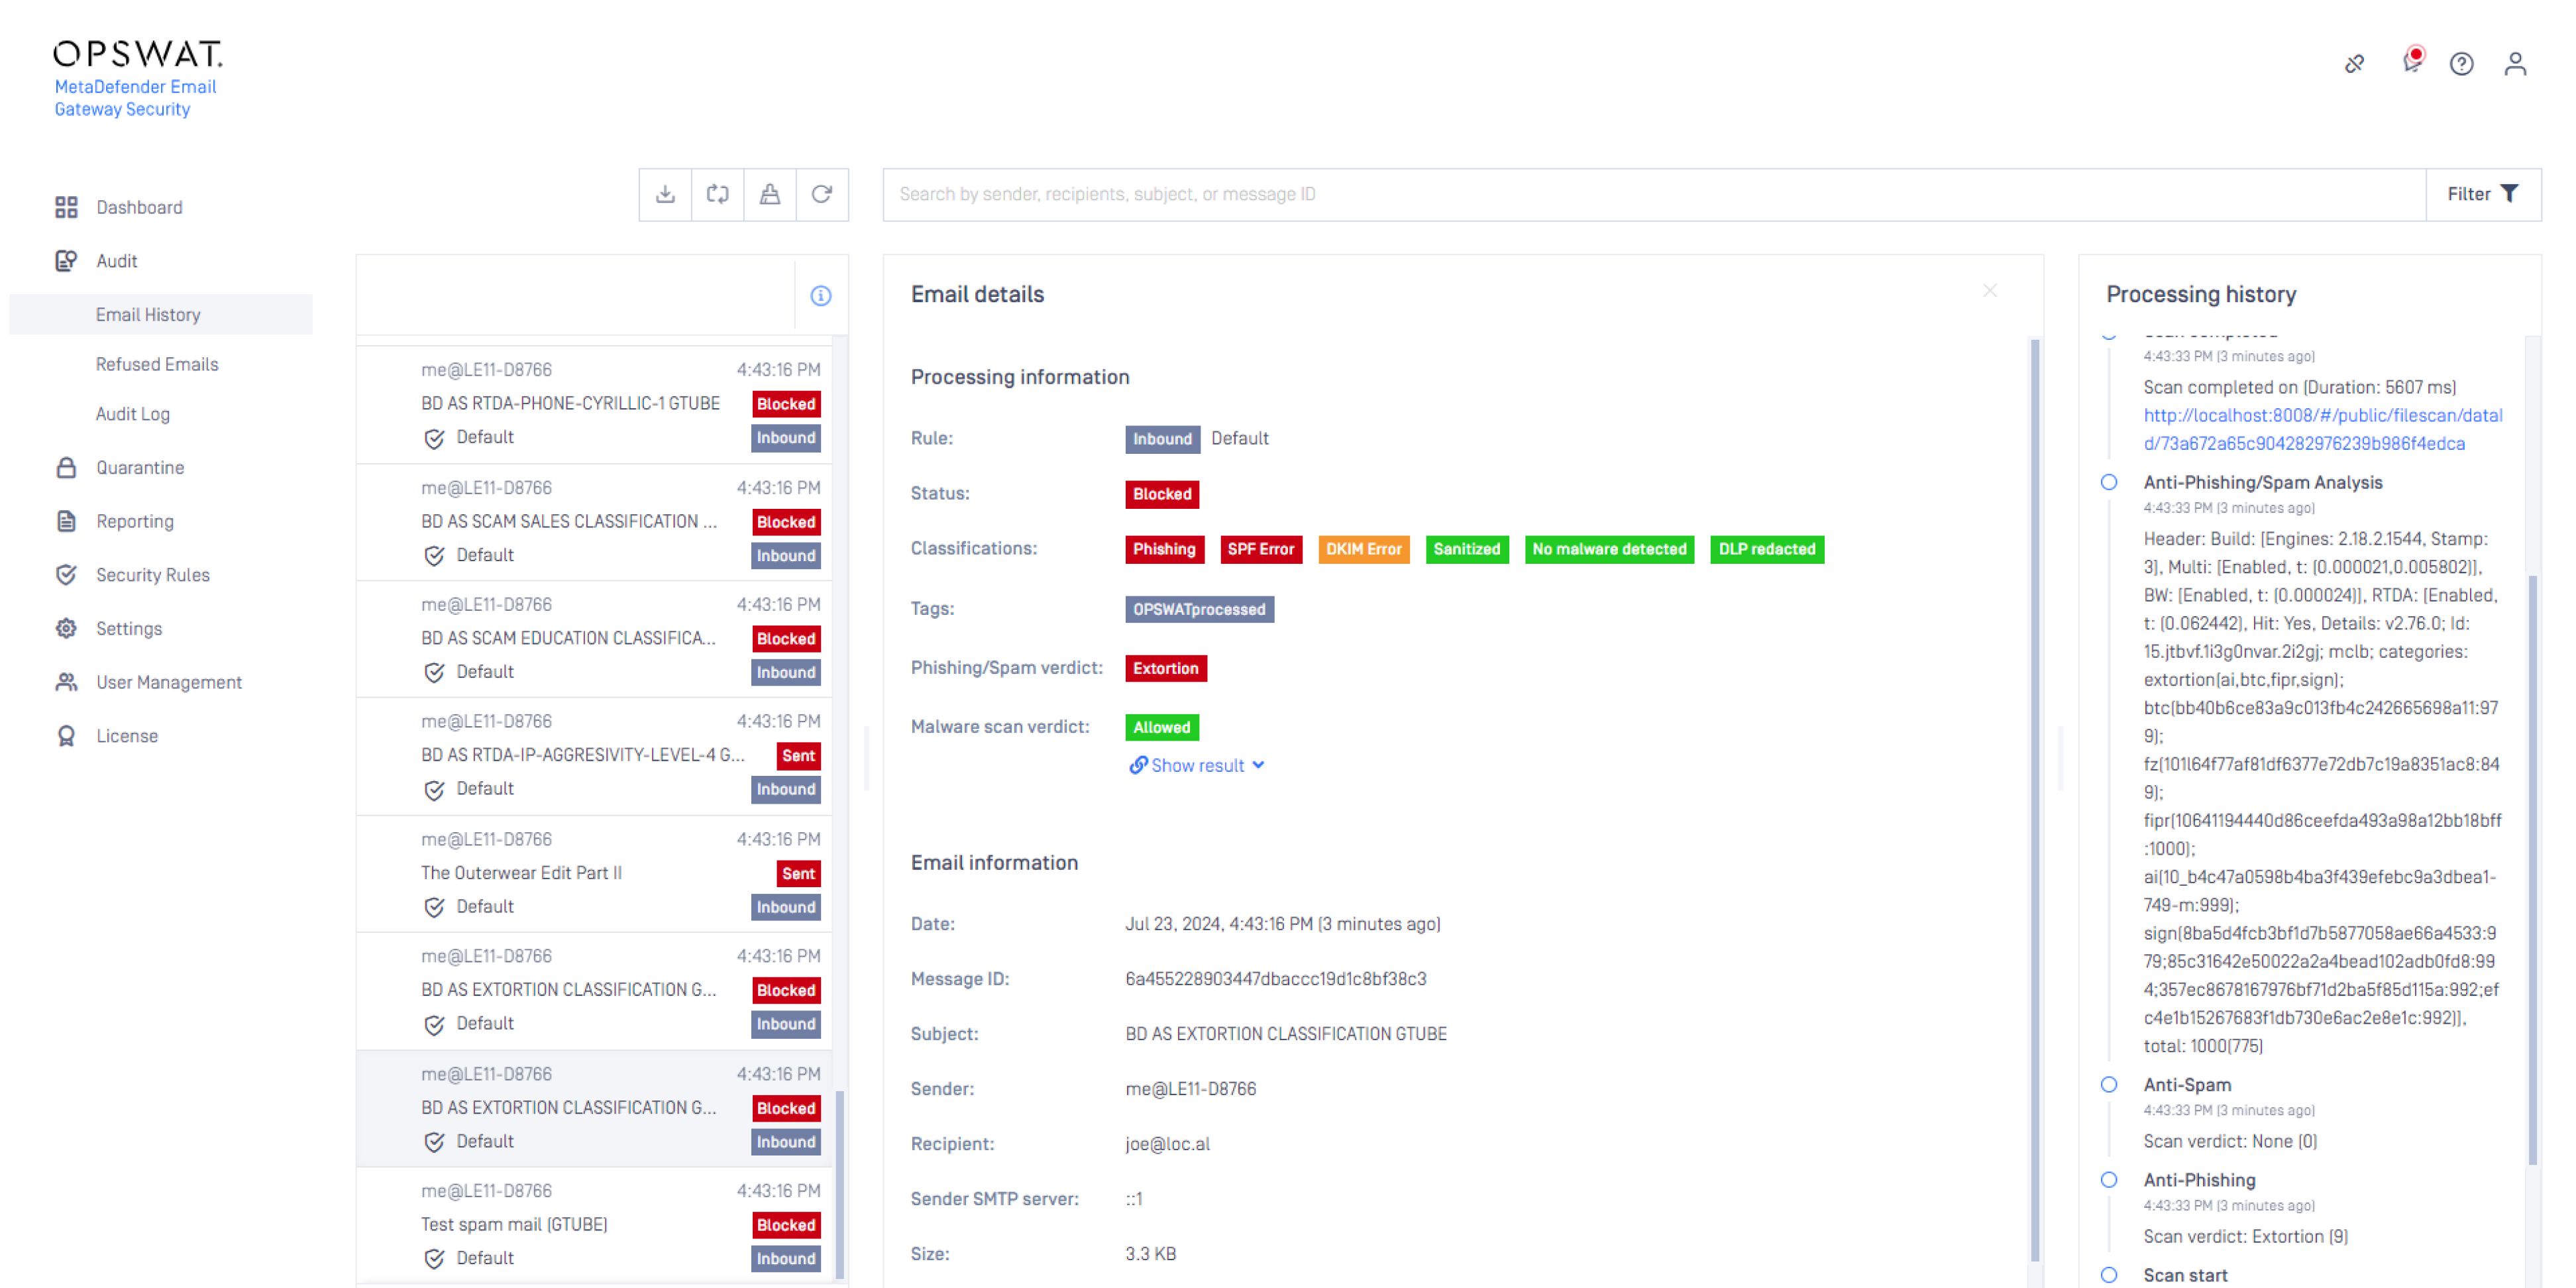The image size is (2576, 1288).
Task: Click the email search input field
Action: [x=1650, y=194]
